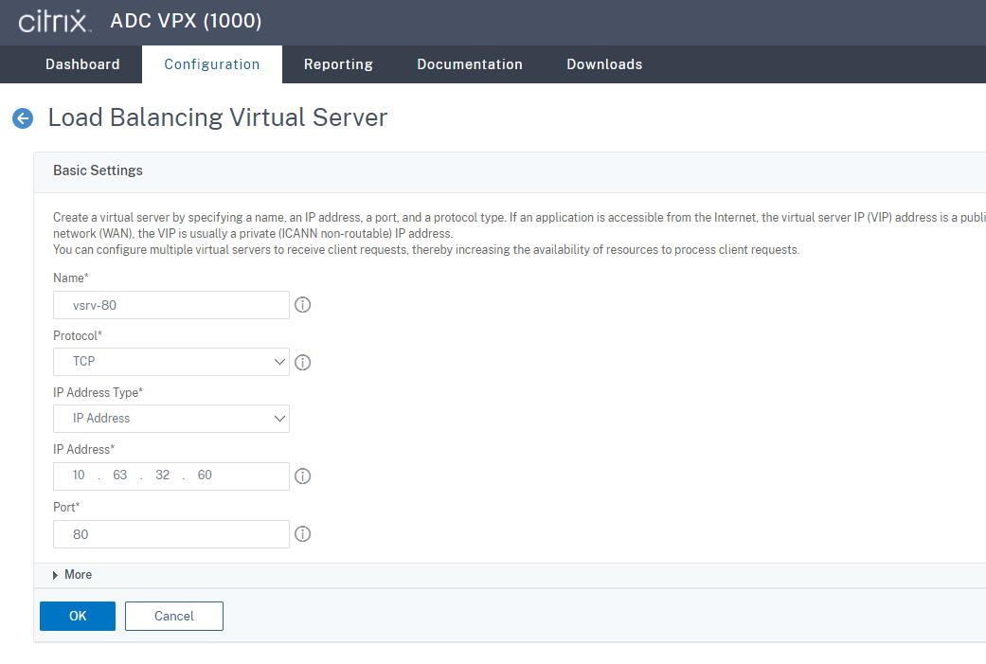Go to the Documentation section
The width and height of the screenshot is (986, 664).
(470, 63)
